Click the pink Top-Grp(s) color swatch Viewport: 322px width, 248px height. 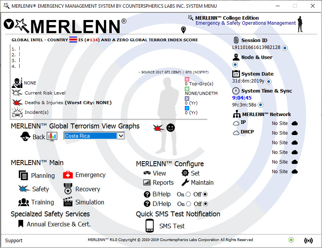[187, 79]
